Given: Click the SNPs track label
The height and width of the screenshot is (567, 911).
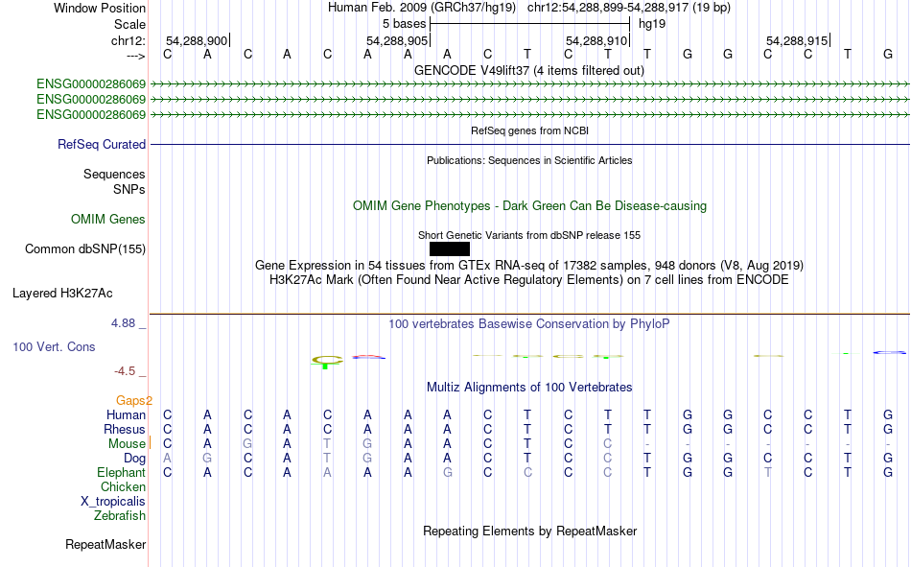Looking at the screenshot, I should tap(129, 189).
